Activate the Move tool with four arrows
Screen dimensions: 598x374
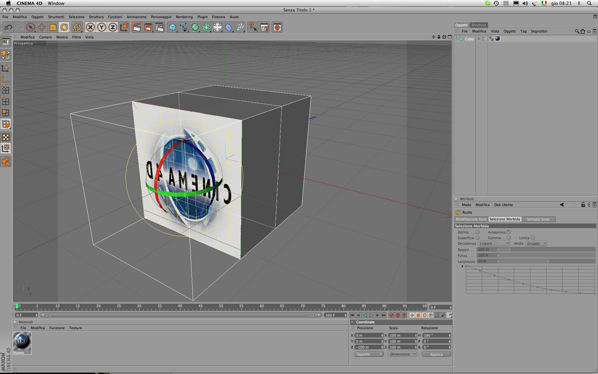tap(42, 27)
